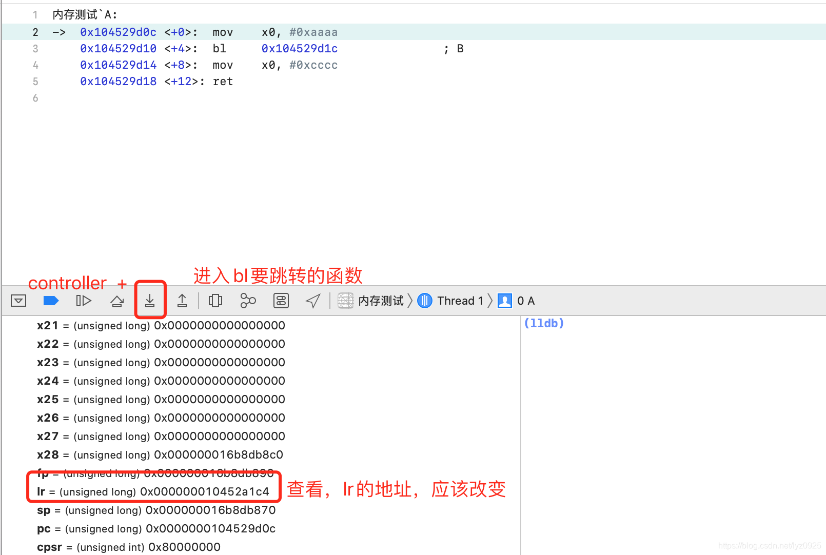
Task: Select assembly line 2 mov x0, #0xaaaa
Action: pos(414,32)
